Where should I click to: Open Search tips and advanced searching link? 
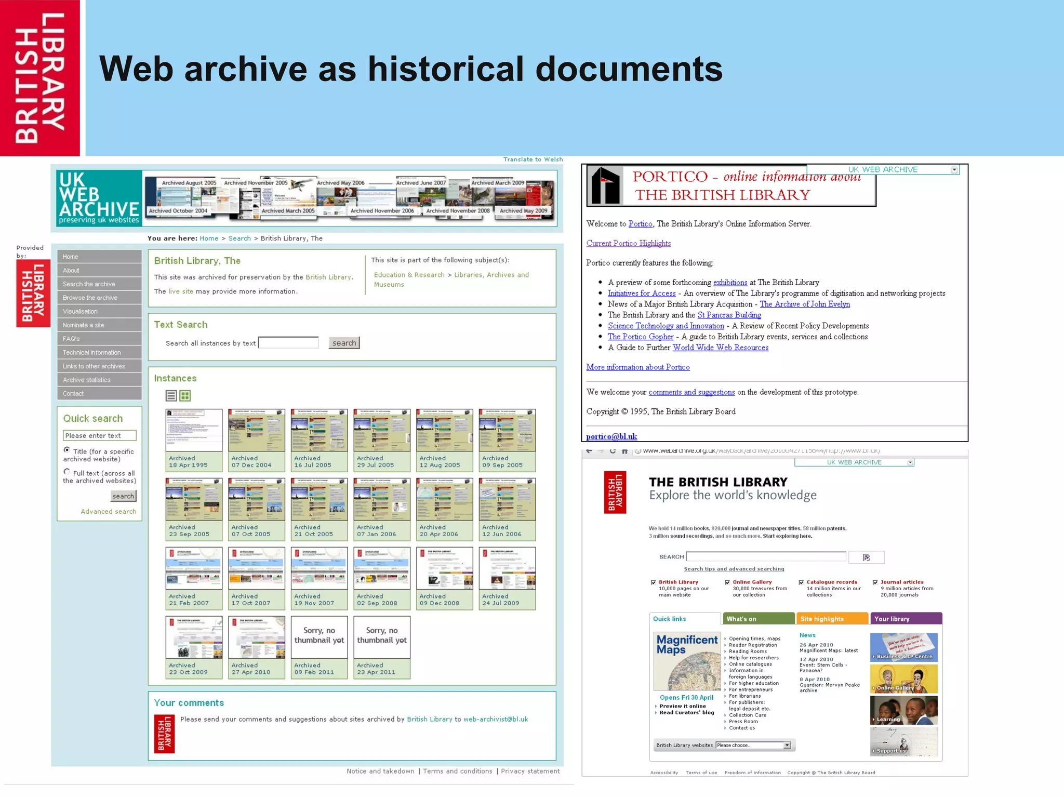click(734, 569)
